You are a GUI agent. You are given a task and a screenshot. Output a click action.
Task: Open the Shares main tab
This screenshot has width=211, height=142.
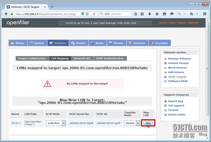coord(116,43)
